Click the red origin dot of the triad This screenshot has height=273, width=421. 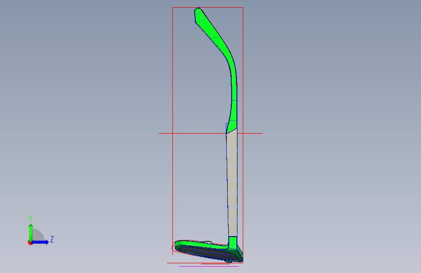pos(30,242)
